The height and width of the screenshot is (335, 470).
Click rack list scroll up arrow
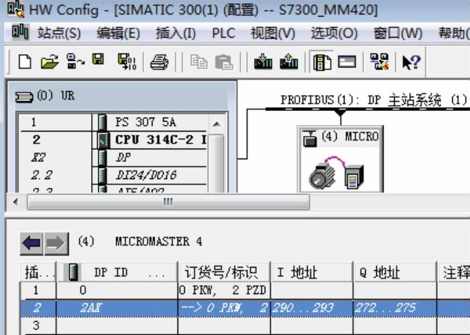[217, 124]
